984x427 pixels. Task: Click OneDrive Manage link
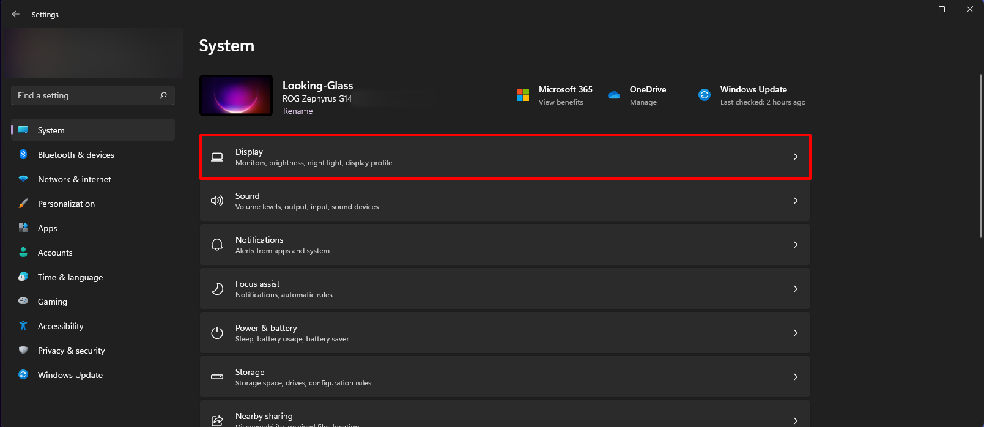(643, 102)
